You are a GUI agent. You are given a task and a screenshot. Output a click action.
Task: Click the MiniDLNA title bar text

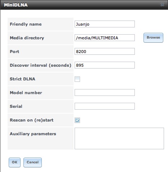coord(16,5)
